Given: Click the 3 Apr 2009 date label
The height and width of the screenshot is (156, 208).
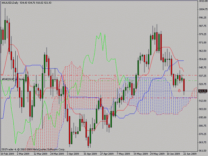Looking at the screenshot, I should pos(73,154).
